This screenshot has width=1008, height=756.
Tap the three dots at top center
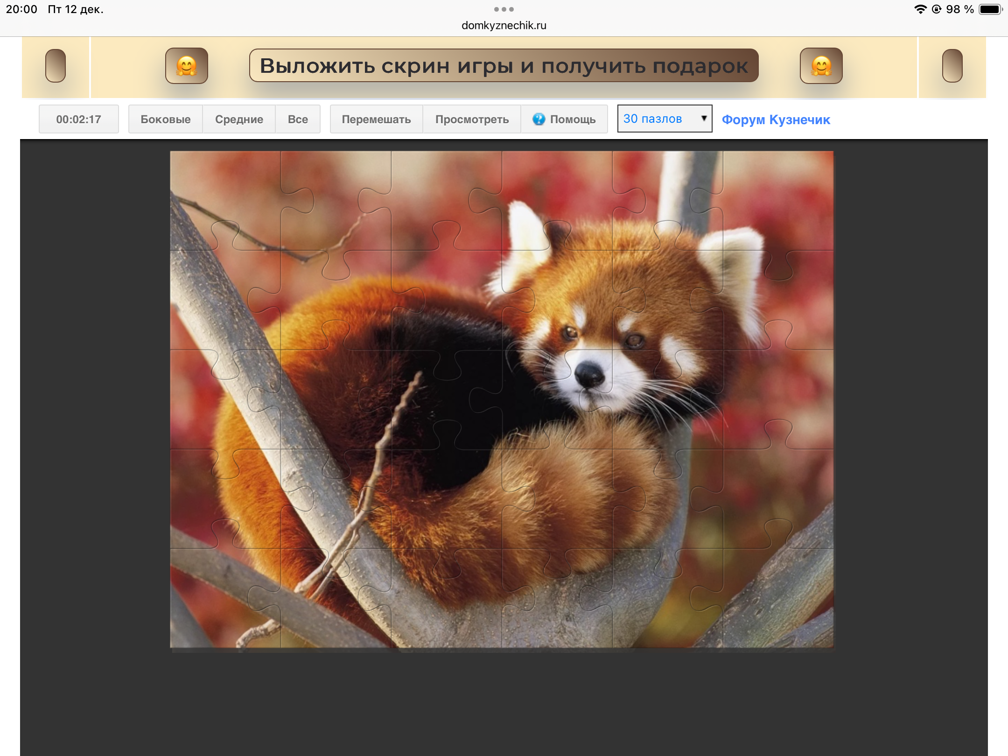(x=504, y=9)
